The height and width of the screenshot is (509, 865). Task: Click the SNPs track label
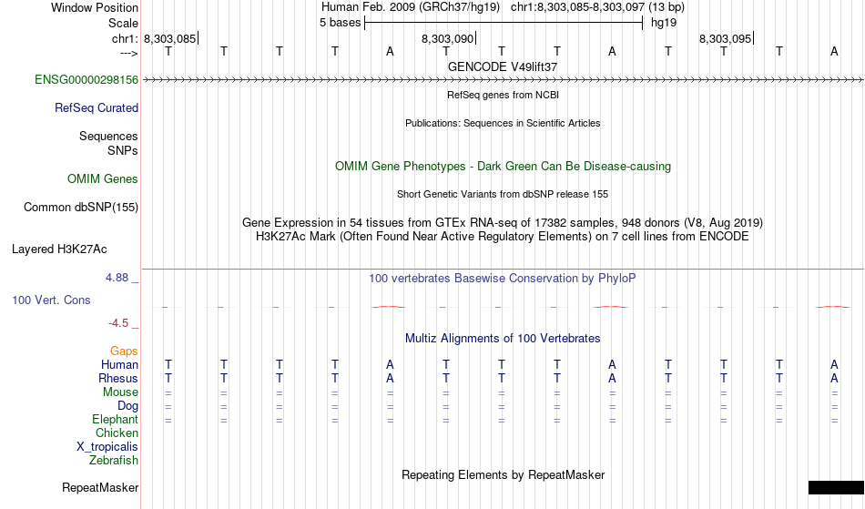pos(123,151)
